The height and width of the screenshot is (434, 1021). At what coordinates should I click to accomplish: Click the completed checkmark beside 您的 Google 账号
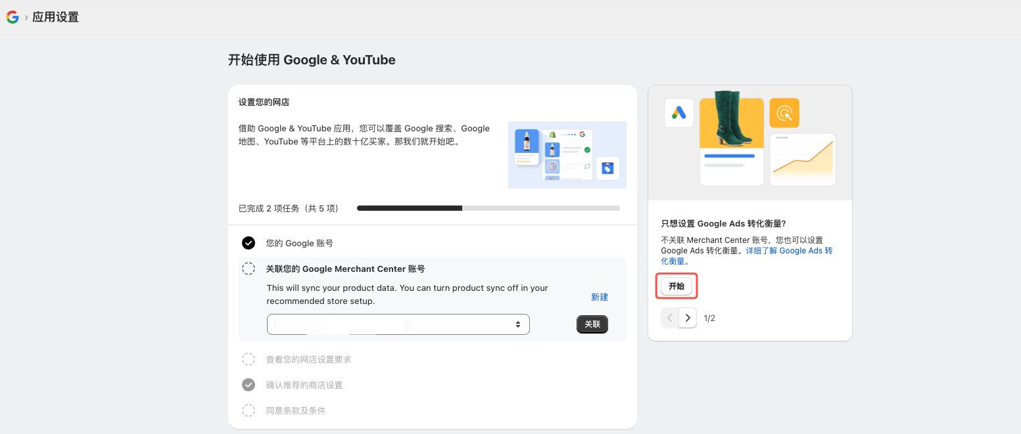(249, 243)
